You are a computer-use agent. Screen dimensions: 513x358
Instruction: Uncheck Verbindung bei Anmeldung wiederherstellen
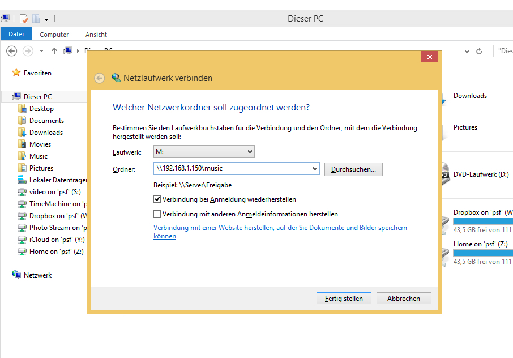(x=157, y=199)
